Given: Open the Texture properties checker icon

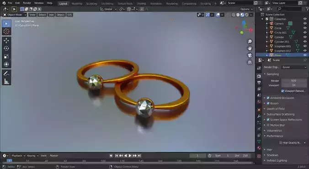Looking at the screenshot, I should coord(259,156).
